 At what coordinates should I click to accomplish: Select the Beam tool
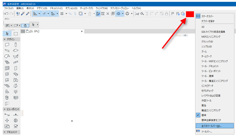[x=7, y=50]
